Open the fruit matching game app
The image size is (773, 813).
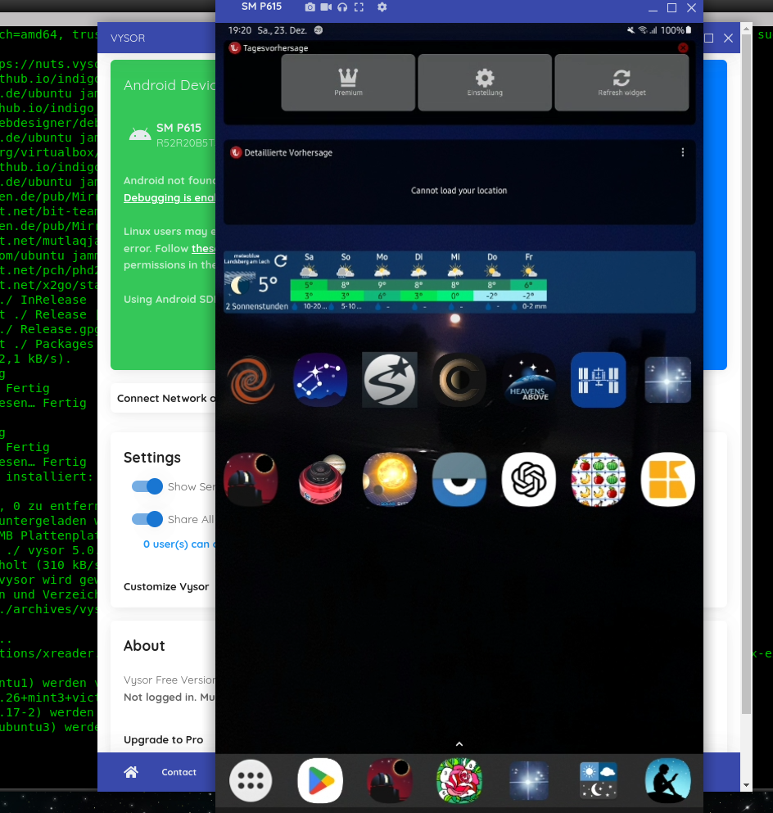pyautogui.click(x=599, y=480)
